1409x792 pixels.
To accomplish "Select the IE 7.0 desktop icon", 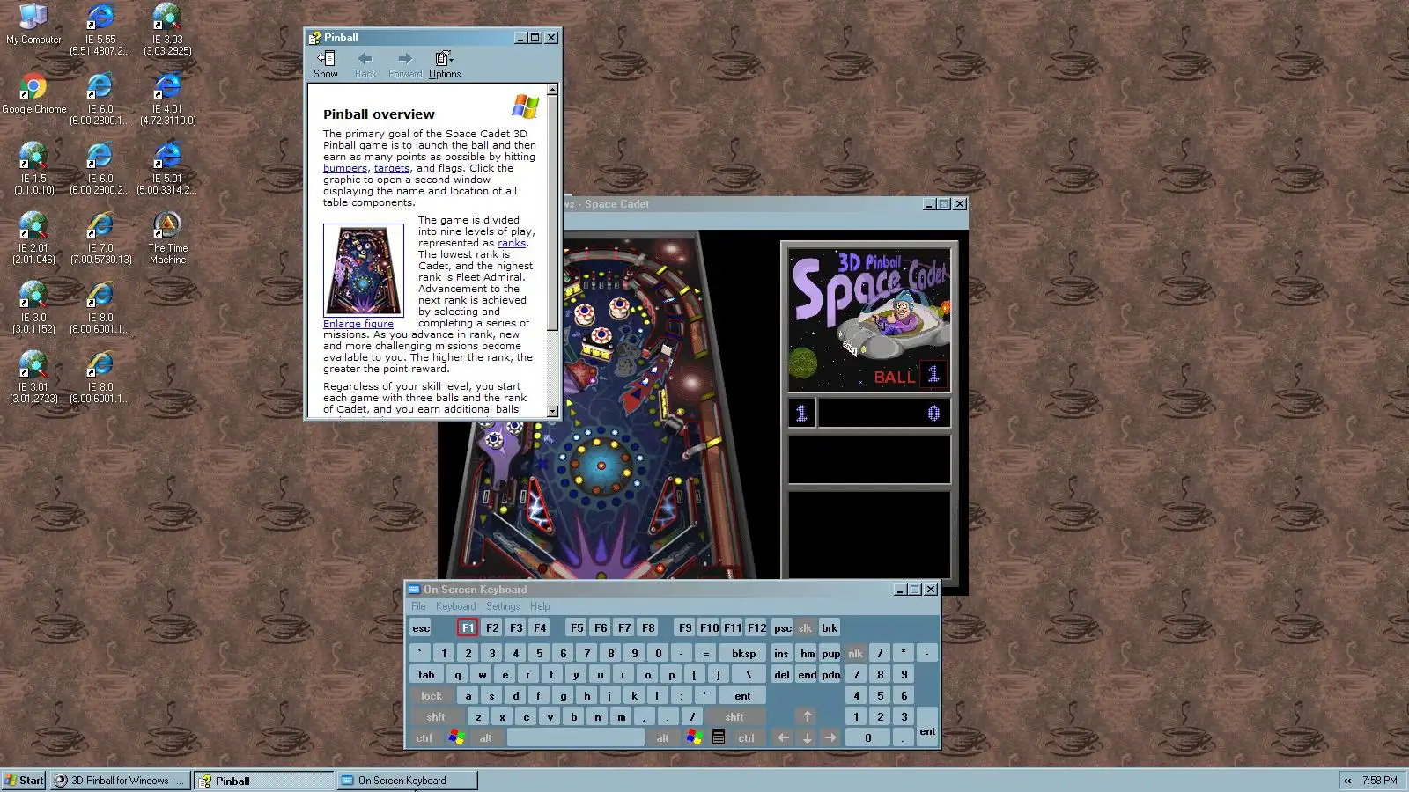I will click(100, 238).
